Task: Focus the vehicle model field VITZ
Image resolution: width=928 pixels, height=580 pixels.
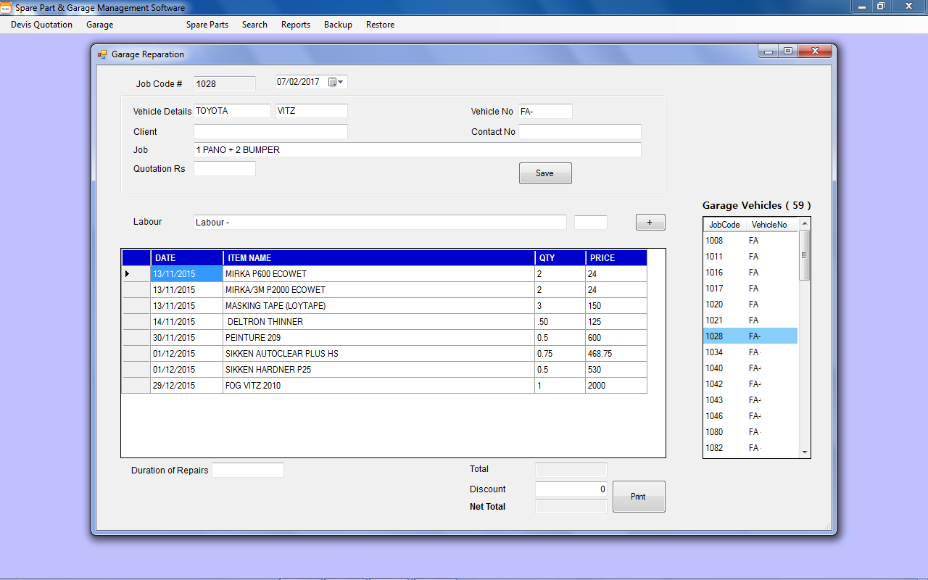Action: coord(311,111)
